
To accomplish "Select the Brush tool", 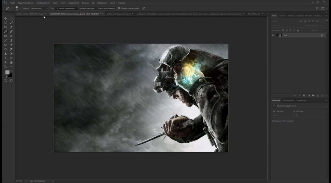I will [x=5, y=40].
